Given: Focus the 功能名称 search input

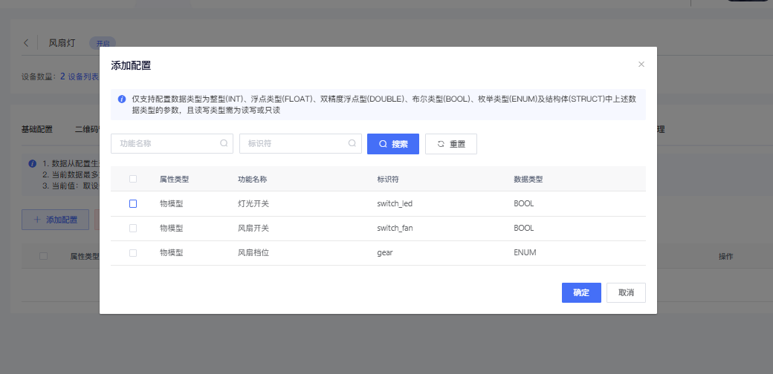Looking at the screenshot, I should (167, 144).
